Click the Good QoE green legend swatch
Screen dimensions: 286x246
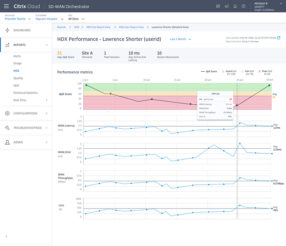223,71
